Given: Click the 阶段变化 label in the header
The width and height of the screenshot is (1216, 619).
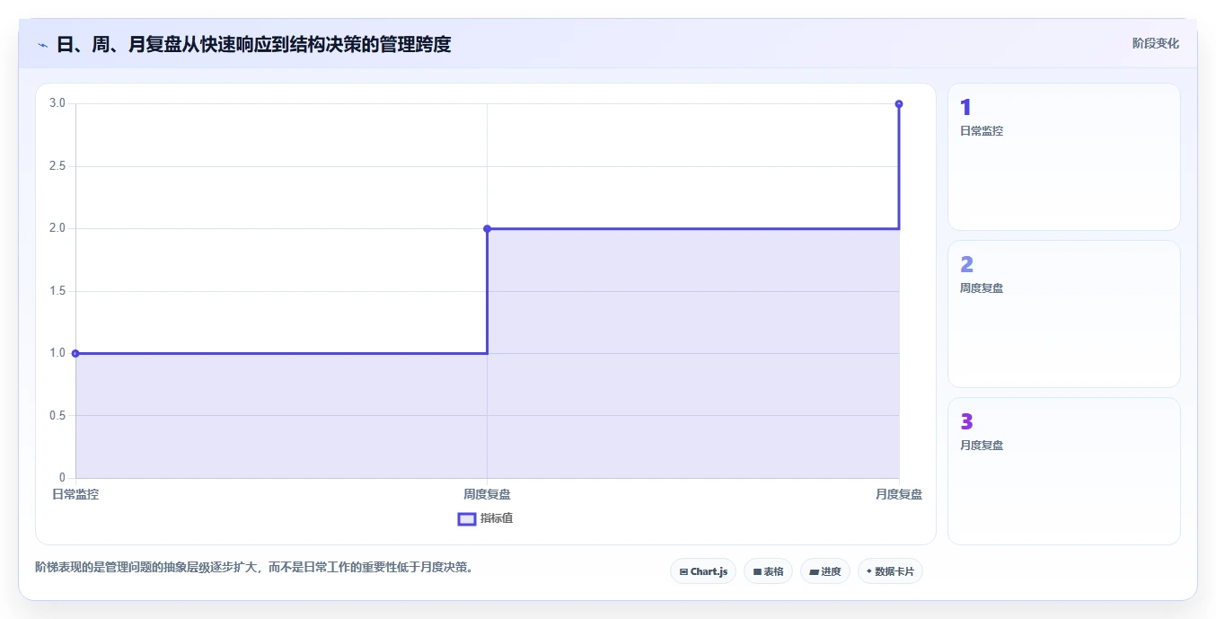Looking at the screenshot, I should tap(1155, 43).
